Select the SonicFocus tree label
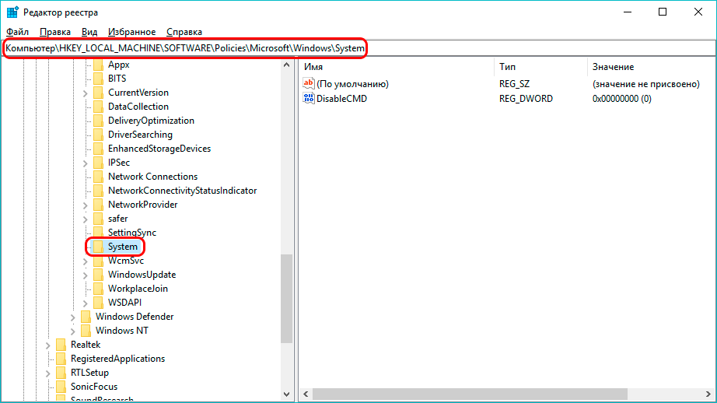This screenshot has width=717, height=403. pyautogui.click(x=94, y=387)
